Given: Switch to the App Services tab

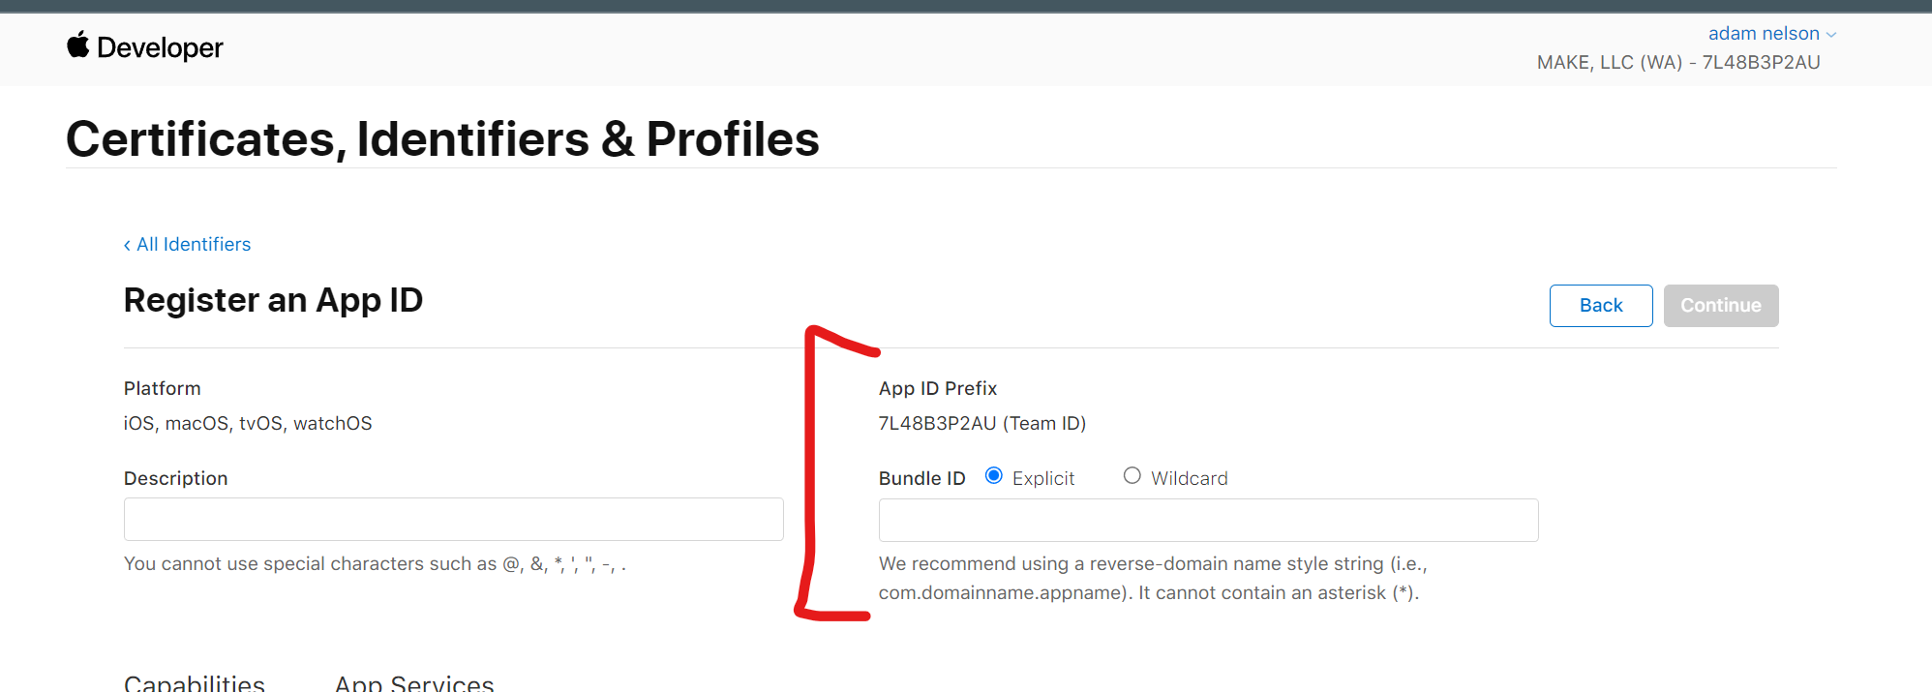Looking at the screenshot, I should coord(413,682).
